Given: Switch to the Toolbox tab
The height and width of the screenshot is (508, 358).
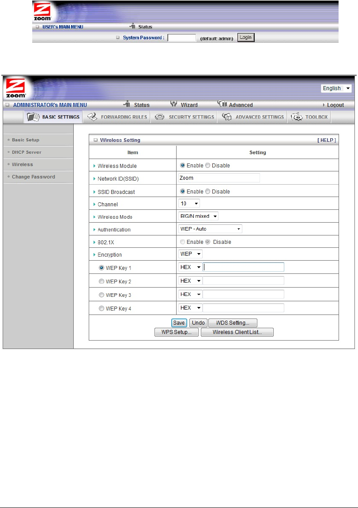Looking at the screenshot, I should [x=309, y=117].
